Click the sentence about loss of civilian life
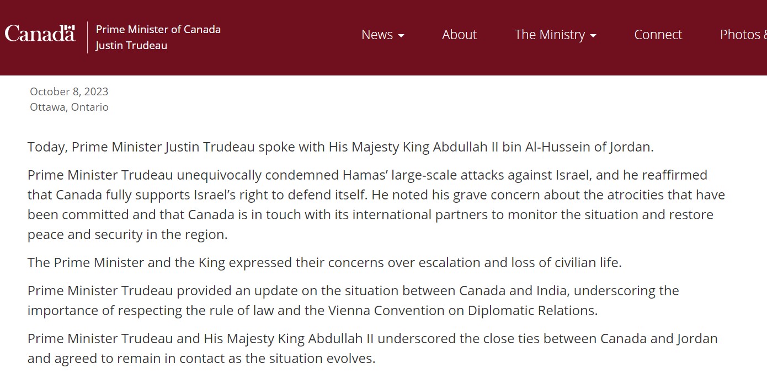The width and height of the screenshot is (767, 390). 324,263
